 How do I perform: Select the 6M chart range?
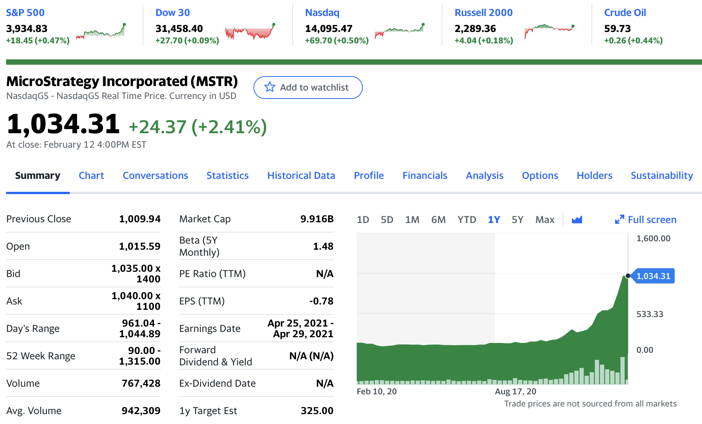(438, 220)
